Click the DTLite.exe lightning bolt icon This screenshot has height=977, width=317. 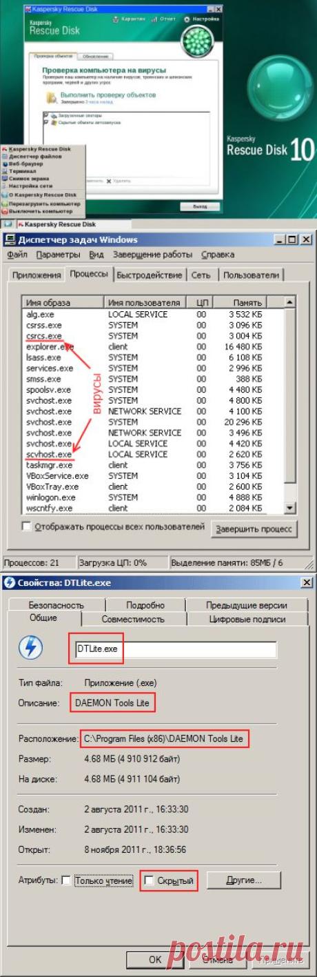pyautogui.click(x=31, y=647)
